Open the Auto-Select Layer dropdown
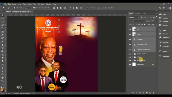 (x=28, y=8)
